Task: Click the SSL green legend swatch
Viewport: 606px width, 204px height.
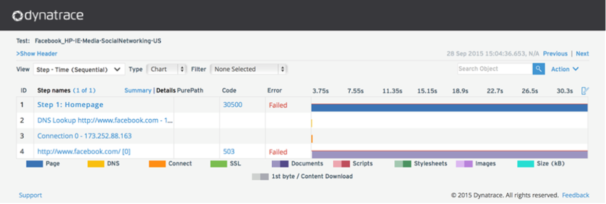Action: coord(218,164)
